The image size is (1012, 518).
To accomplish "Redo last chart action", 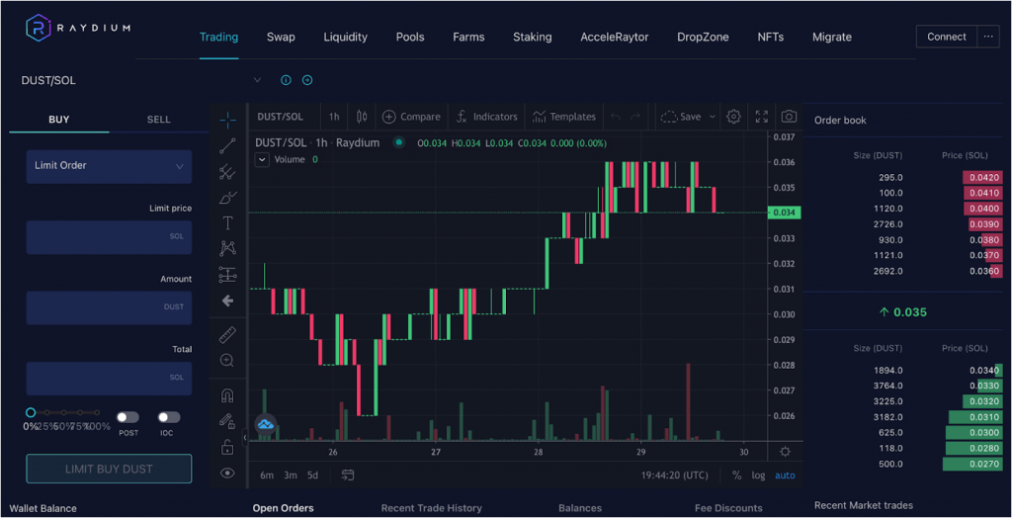I will tap(635, 117).
